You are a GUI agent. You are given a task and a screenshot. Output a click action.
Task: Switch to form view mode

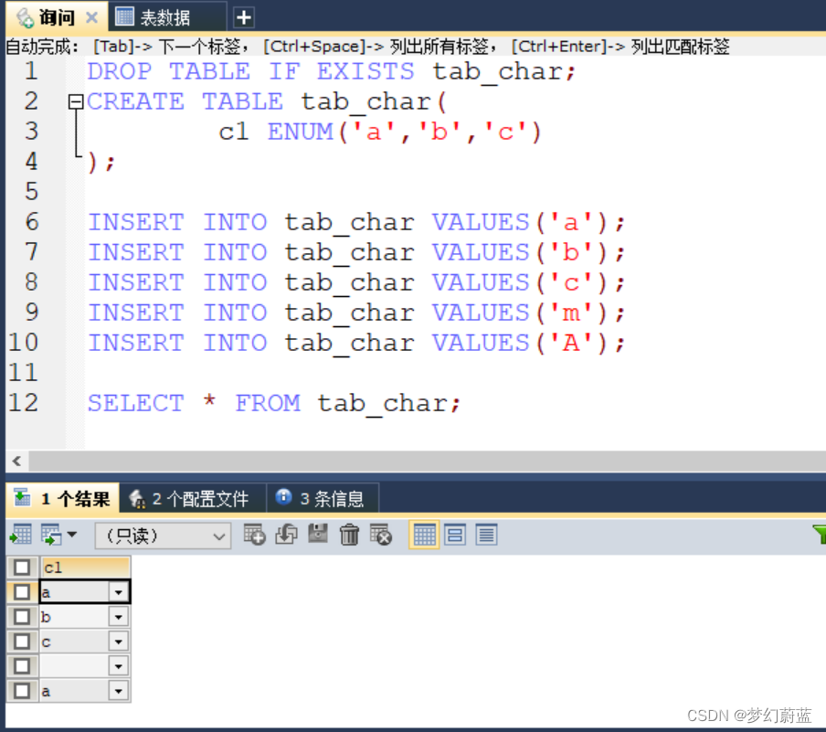[455, 535]
